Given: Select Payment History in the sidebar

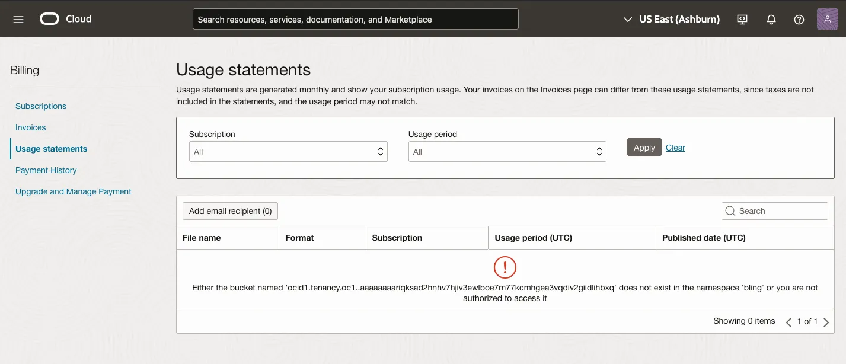Looking at the screenshot, I should 46,170.
